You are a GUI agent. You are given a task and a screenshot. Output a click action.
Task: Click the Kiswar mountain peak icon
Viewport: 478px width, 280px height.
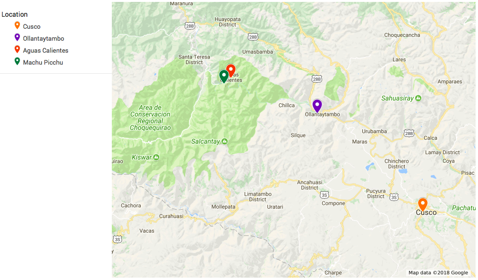(156, 157)
